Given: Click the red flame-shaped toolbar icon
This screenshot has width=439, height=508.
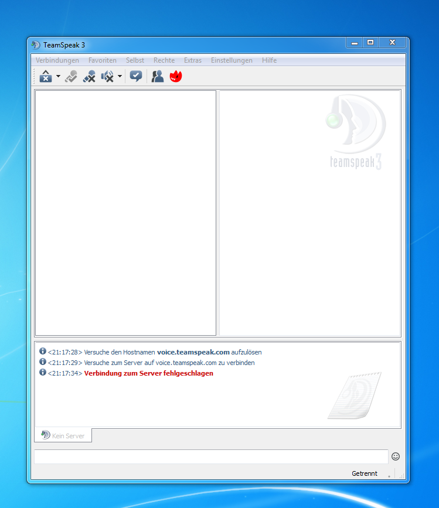Looking at the screenshot, I should (176, 76).
